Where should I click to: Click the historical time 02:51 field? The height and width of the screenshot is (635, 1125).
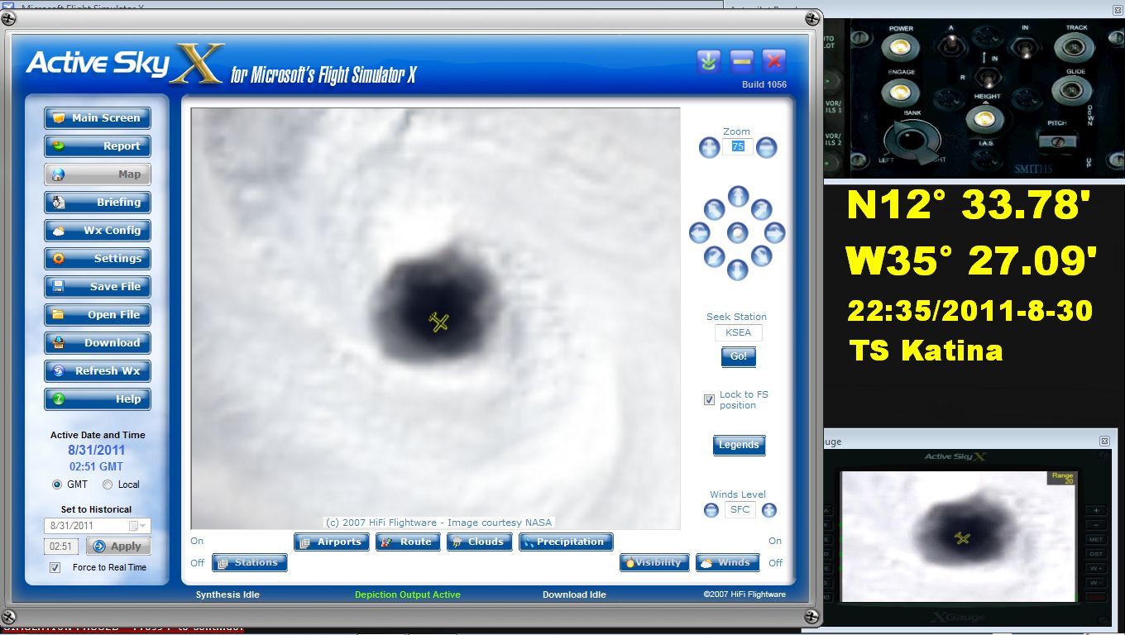click(62, 547)
